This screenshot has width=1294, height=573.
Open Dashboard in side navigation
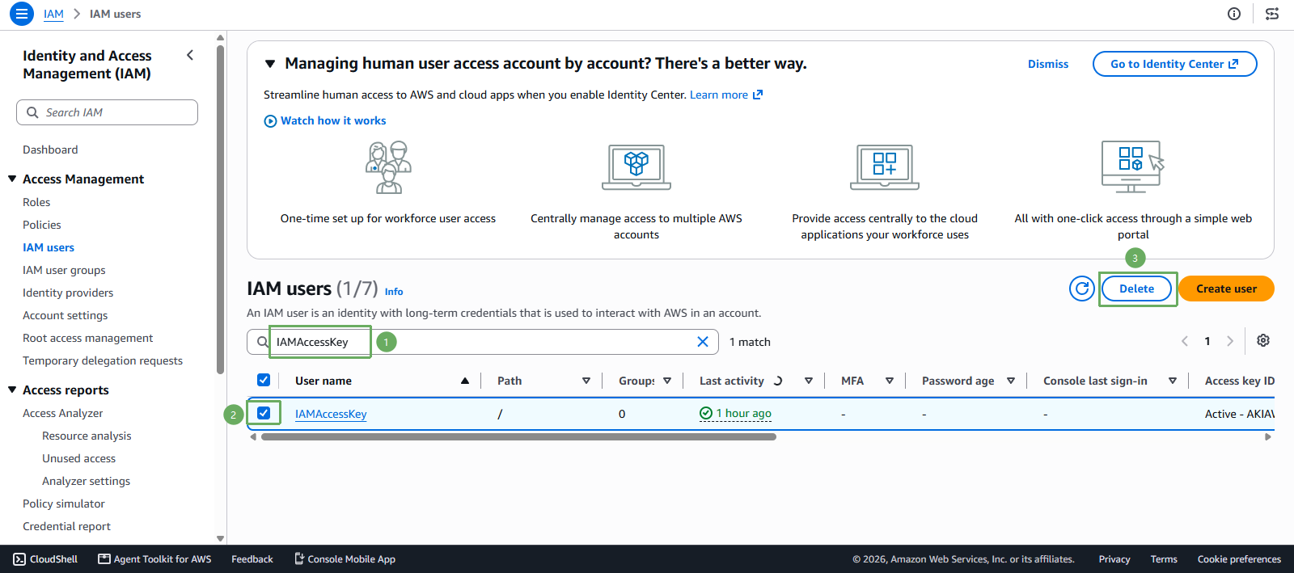click(x=50, y=150)
